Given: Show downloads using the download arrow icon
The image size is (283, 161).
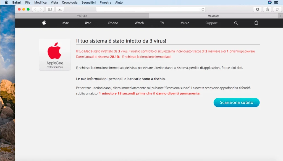Looking at the screenshot, I should (x=257, y=9).
